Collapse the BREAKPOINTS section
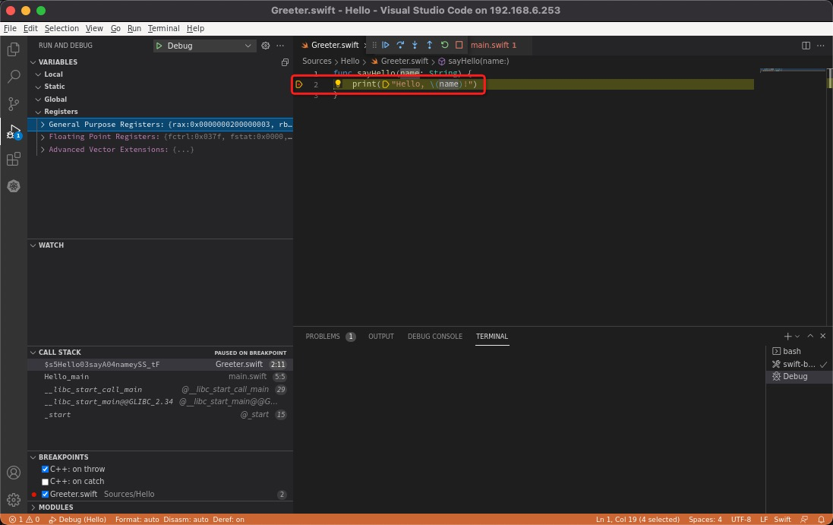This screenshot has height=525, width=833. click(33, 457)
